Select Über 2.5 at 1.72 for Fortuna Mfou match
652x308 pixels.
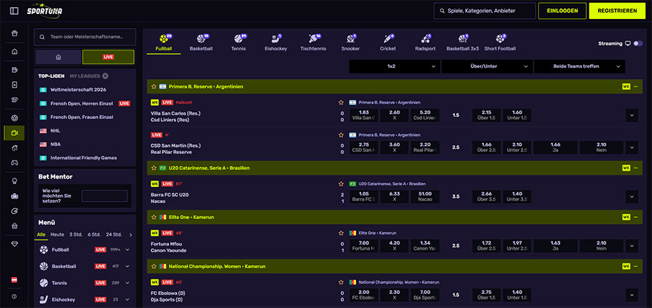coord(487,246)
